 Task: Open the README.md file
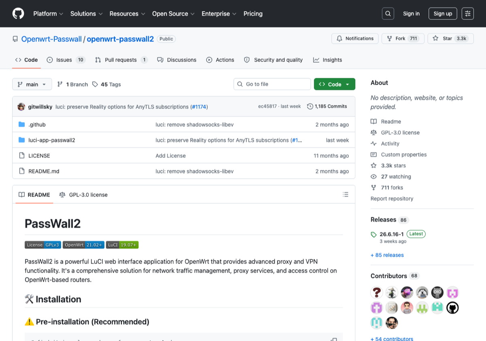[44, 171]
